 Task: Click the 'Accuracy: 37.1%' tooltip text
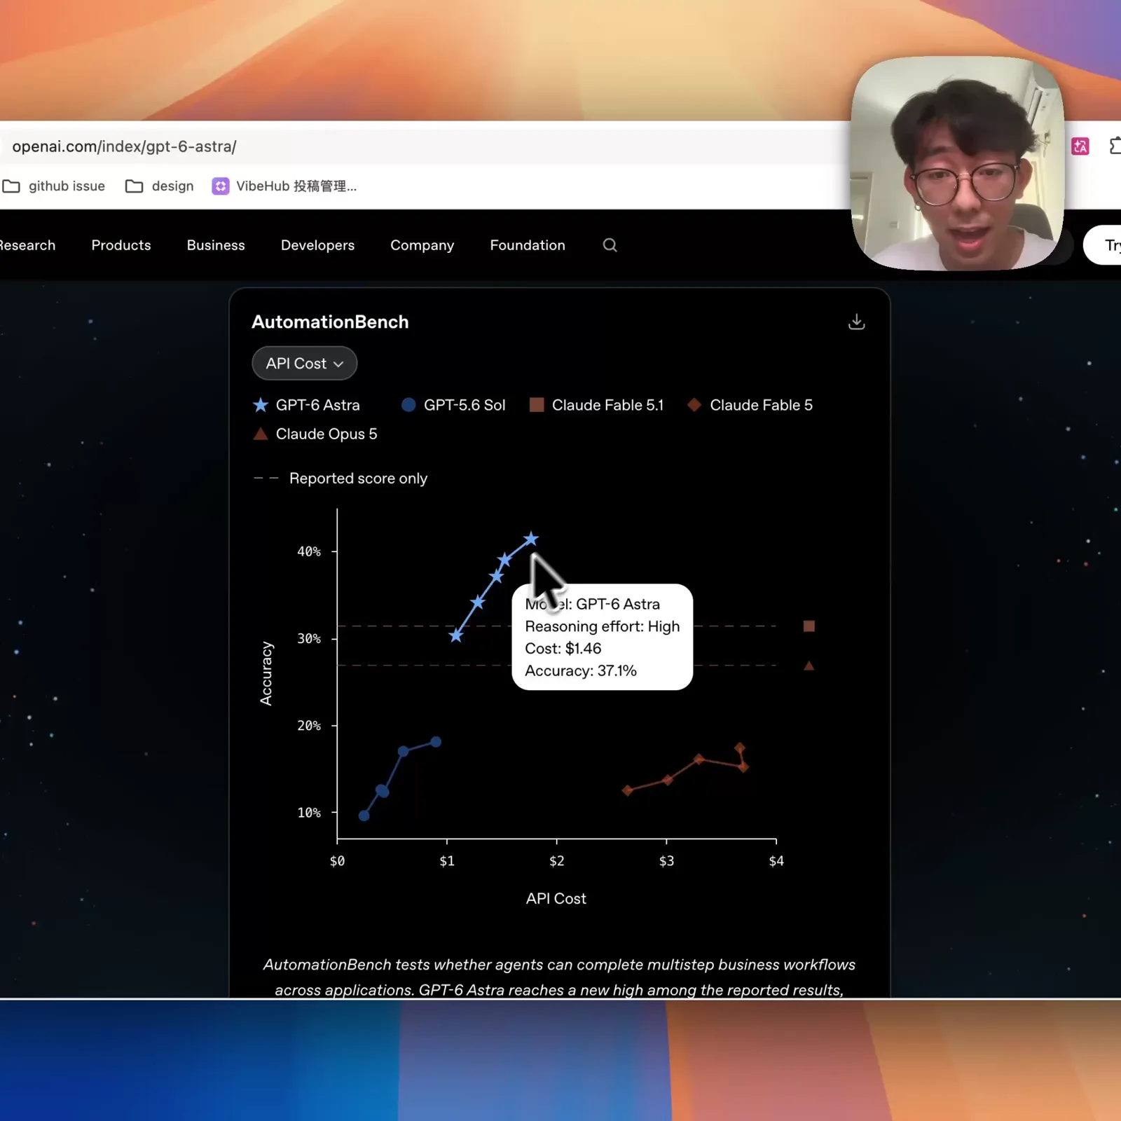coord(581,670)
